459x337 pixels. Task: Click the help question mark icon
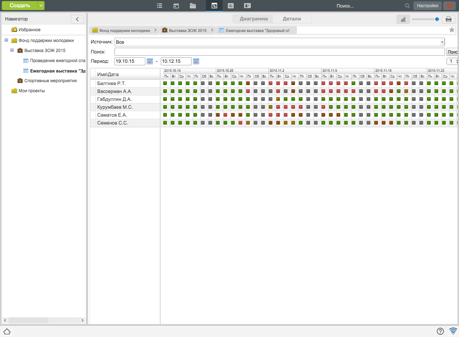(440, 331)
